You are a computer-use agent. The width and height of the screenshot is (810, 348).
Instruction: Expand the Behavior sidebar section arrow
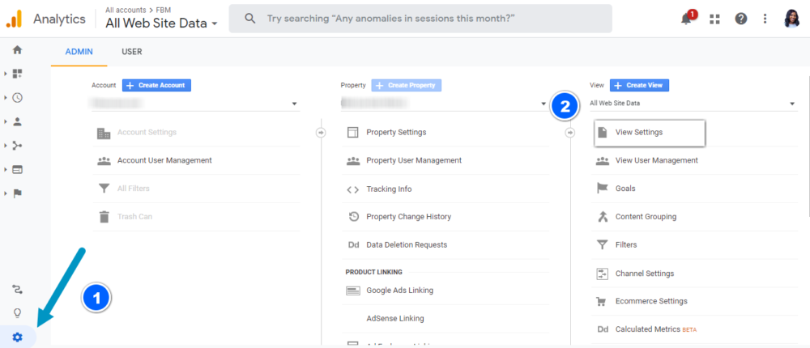(x=6, y=169)
